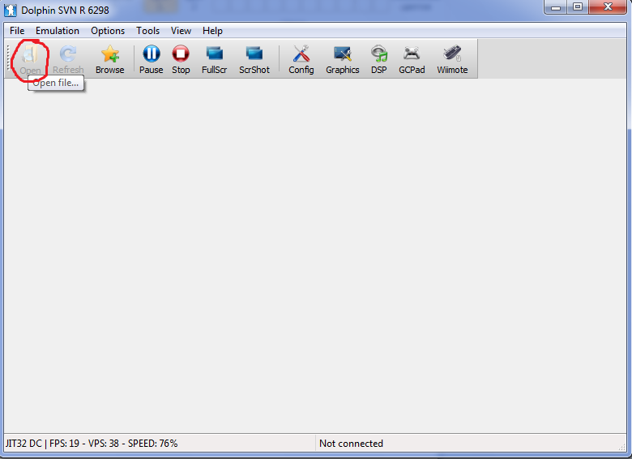Open the Tools menu
632x459 pixels.
tap(147, 31)
